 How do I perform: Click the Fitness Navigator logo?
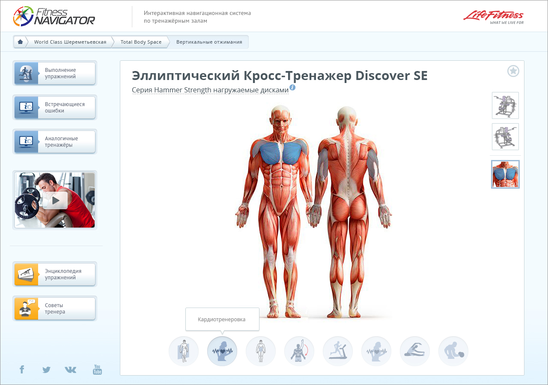[x=54, y=16]
